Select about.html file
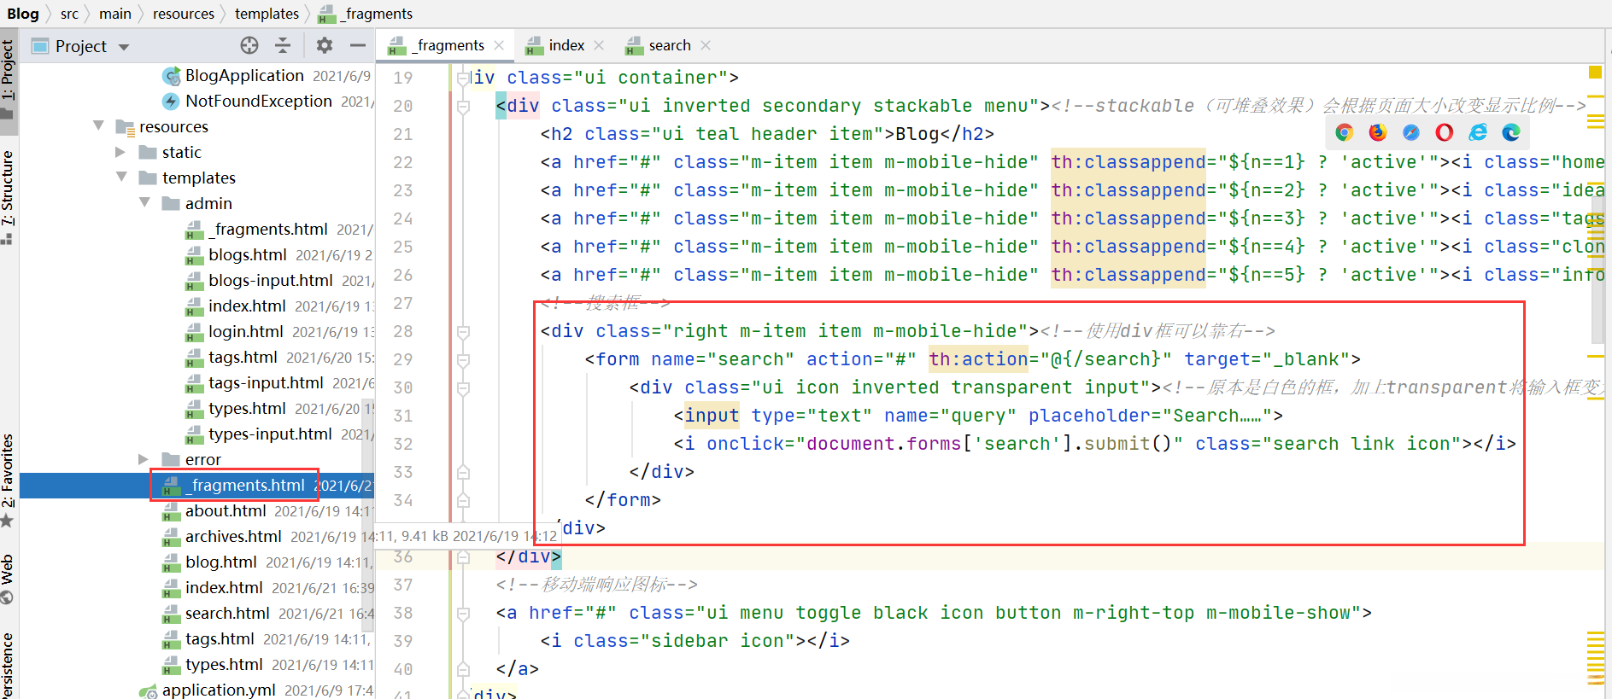 pos(226,510)
